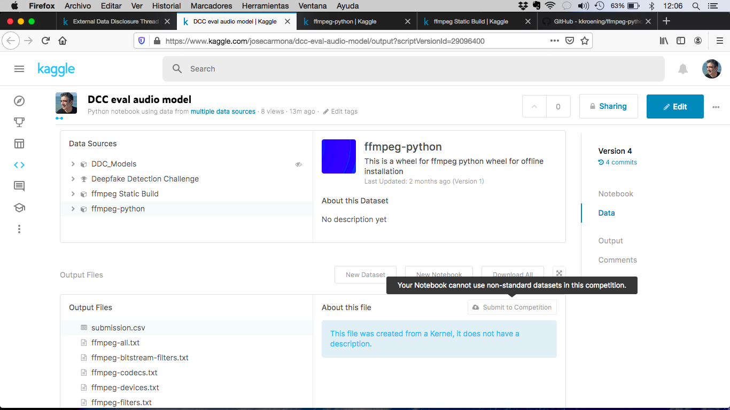Expand ffmpeg Static Build data source

(x=73, y=194)
